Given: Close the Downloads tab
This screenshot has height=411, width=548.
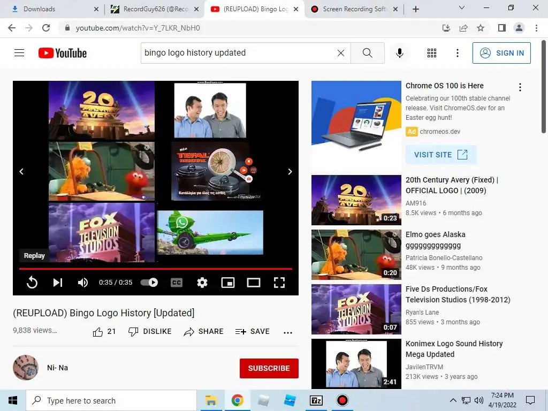Looking at the screenshot, I should point(96,9).
